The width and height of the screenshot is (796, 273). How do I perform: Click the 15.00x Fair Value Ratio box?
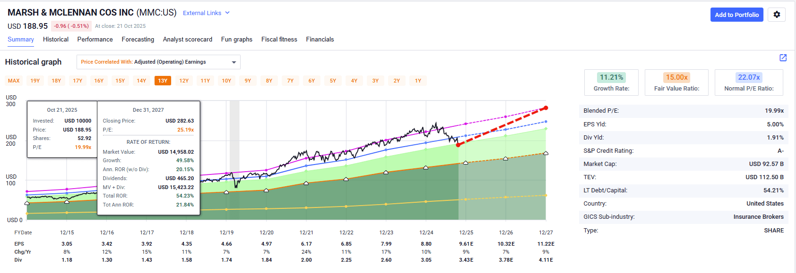(676, 83)
